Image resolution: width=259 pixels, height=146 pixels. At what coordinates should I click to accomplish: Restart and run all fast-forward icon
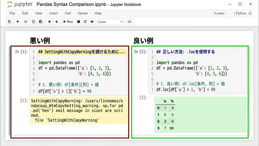pyautogui.click(x=92, y=22)
